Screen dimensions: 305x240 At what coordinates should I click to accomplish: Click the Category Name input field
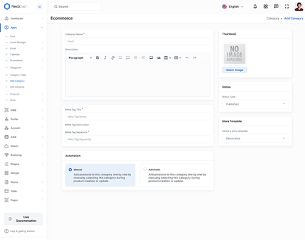138,41
